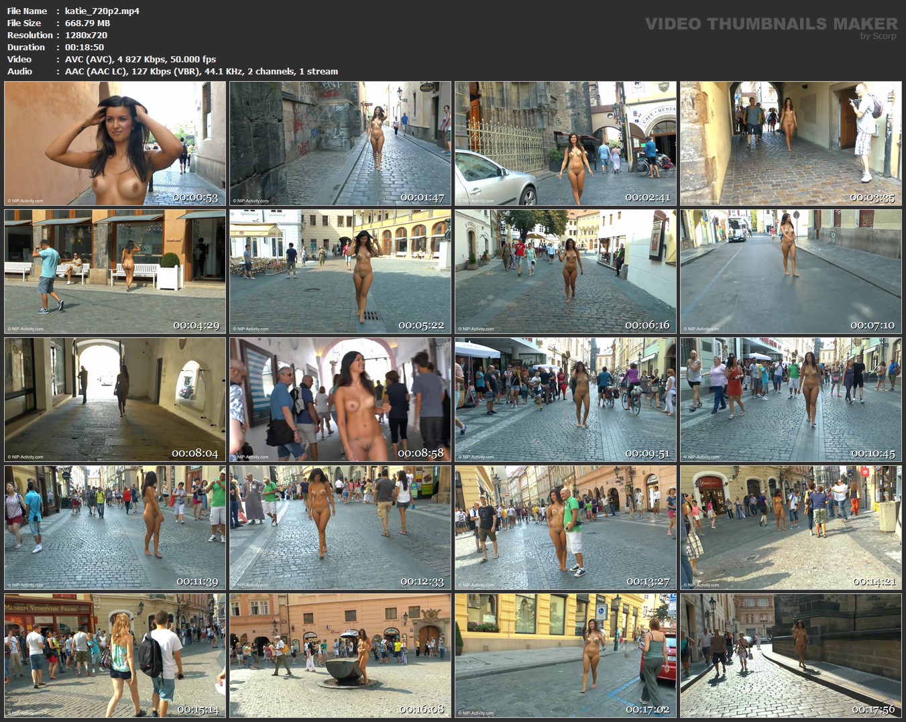Select the frame at 00:09:51

[566, 400]
